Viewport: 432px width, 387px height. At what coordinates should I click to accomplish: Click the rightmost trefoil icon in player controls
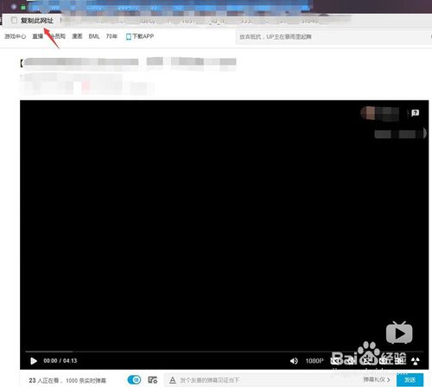point(415,361)
